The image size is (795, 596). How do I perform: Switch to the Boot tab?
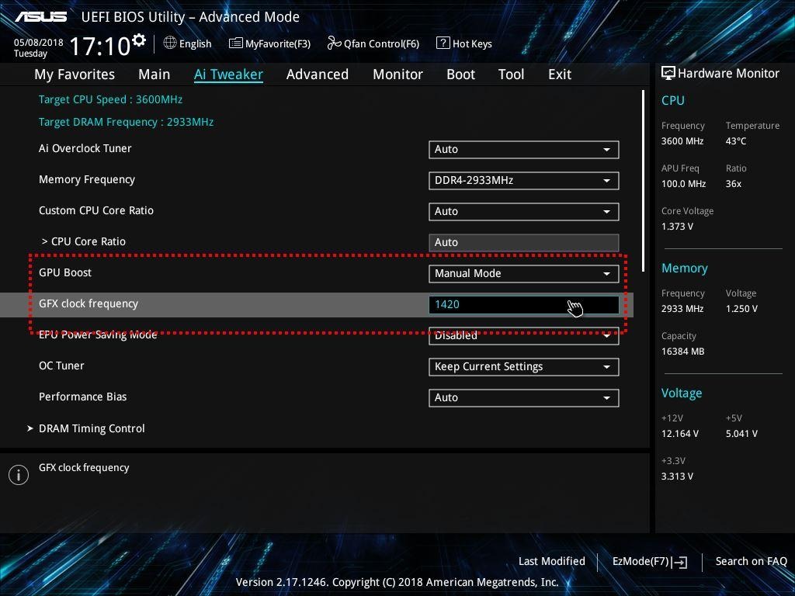(x=460, y=74)
